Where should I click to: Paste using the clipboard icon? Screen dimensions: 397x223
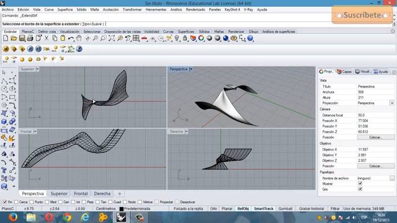click(63, 38)
